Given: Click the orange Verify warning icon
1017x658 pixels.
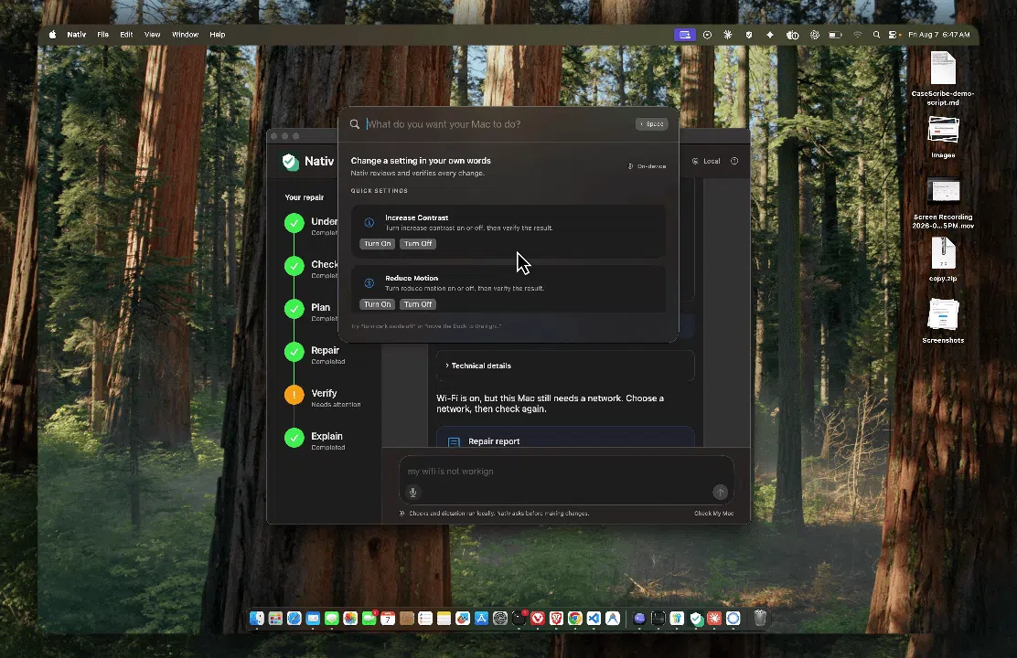Looking at the screenshot, I should point(294,395).
